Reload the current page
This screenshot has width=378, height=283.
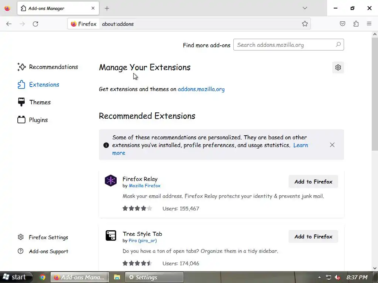click(x=35, y=24)
